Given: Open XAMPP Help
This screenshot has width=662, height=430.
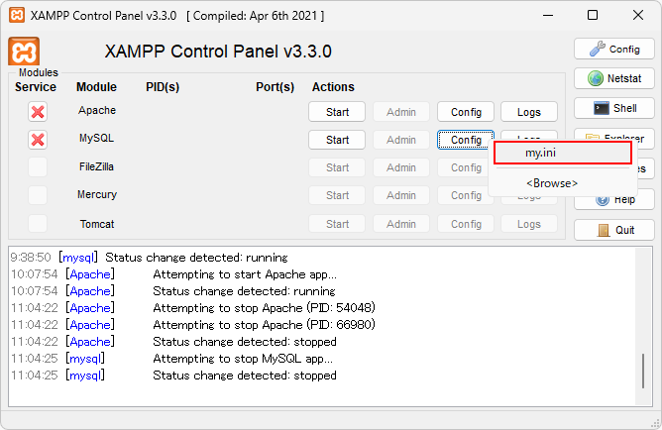Looking at the screenshot, I should pyautogui.click(x=614, y=199).
